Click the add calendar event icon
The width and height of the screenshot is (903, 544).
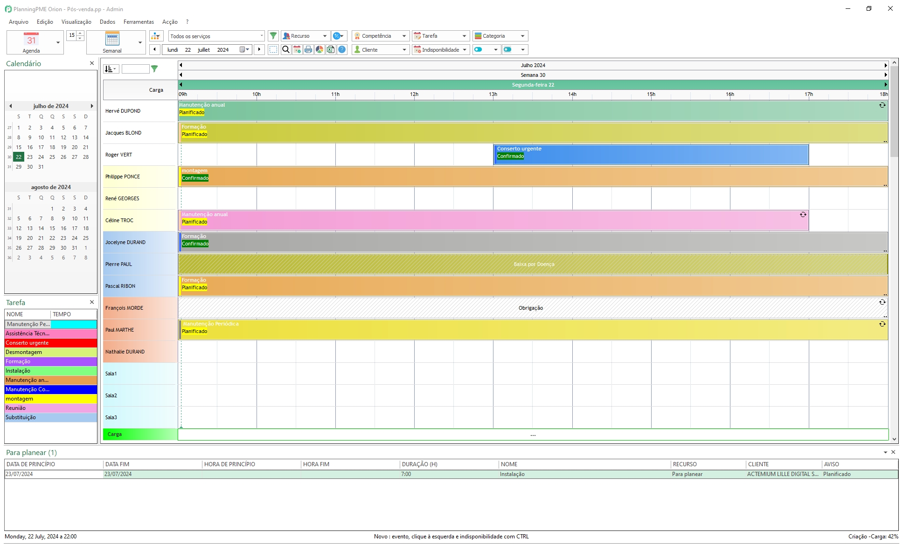coord(297,49)
